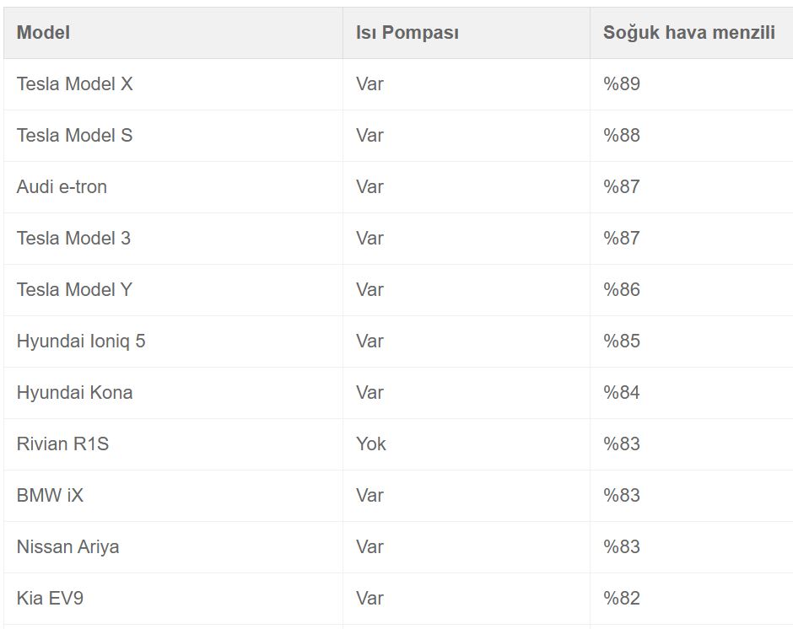
Task: Click the Var cell in BMW iX row
Action: pos(370,496)
